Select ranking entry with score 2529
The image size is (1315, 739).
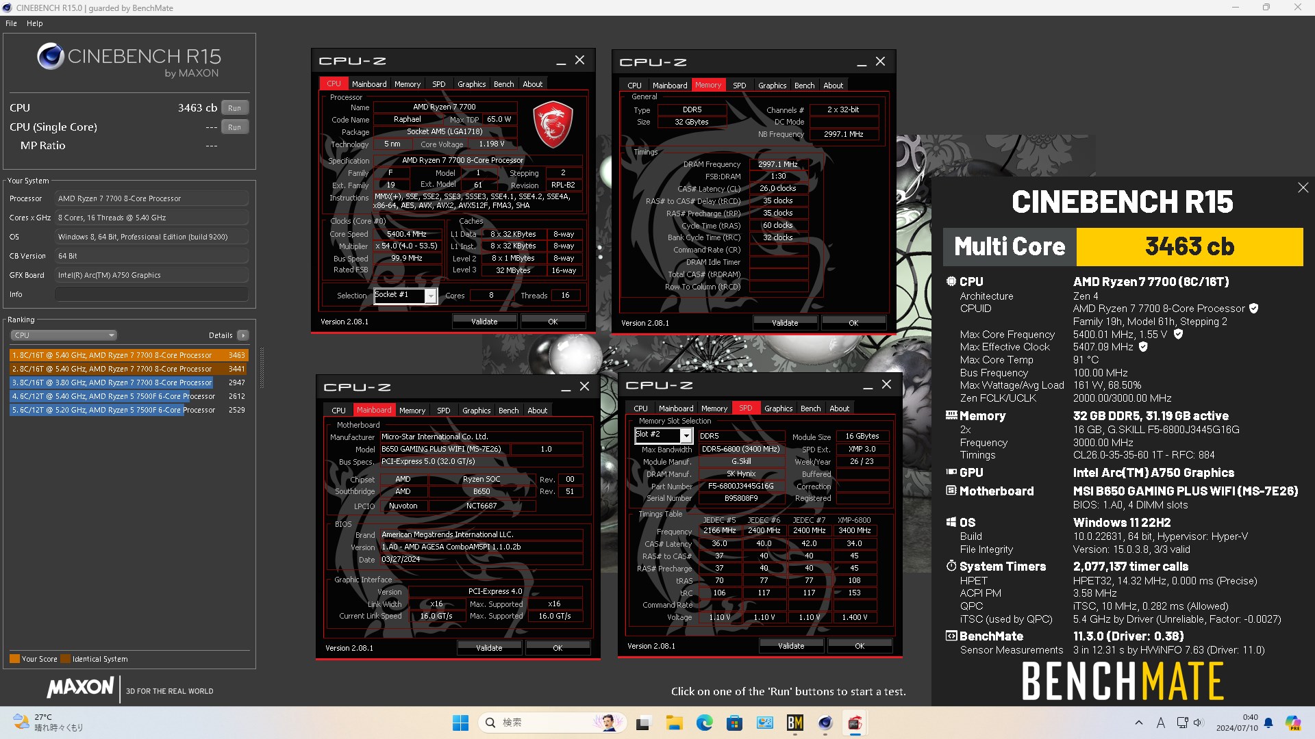click(129, 410)
